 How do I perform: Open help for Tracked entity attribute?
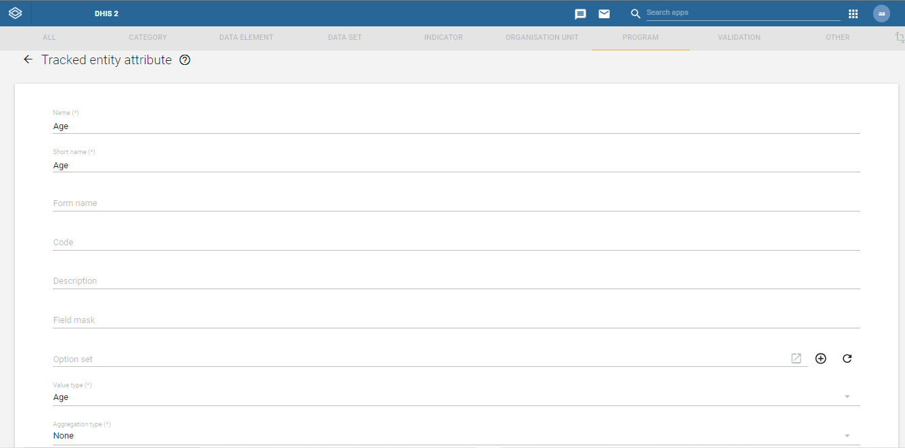click(x=185, y=60)
